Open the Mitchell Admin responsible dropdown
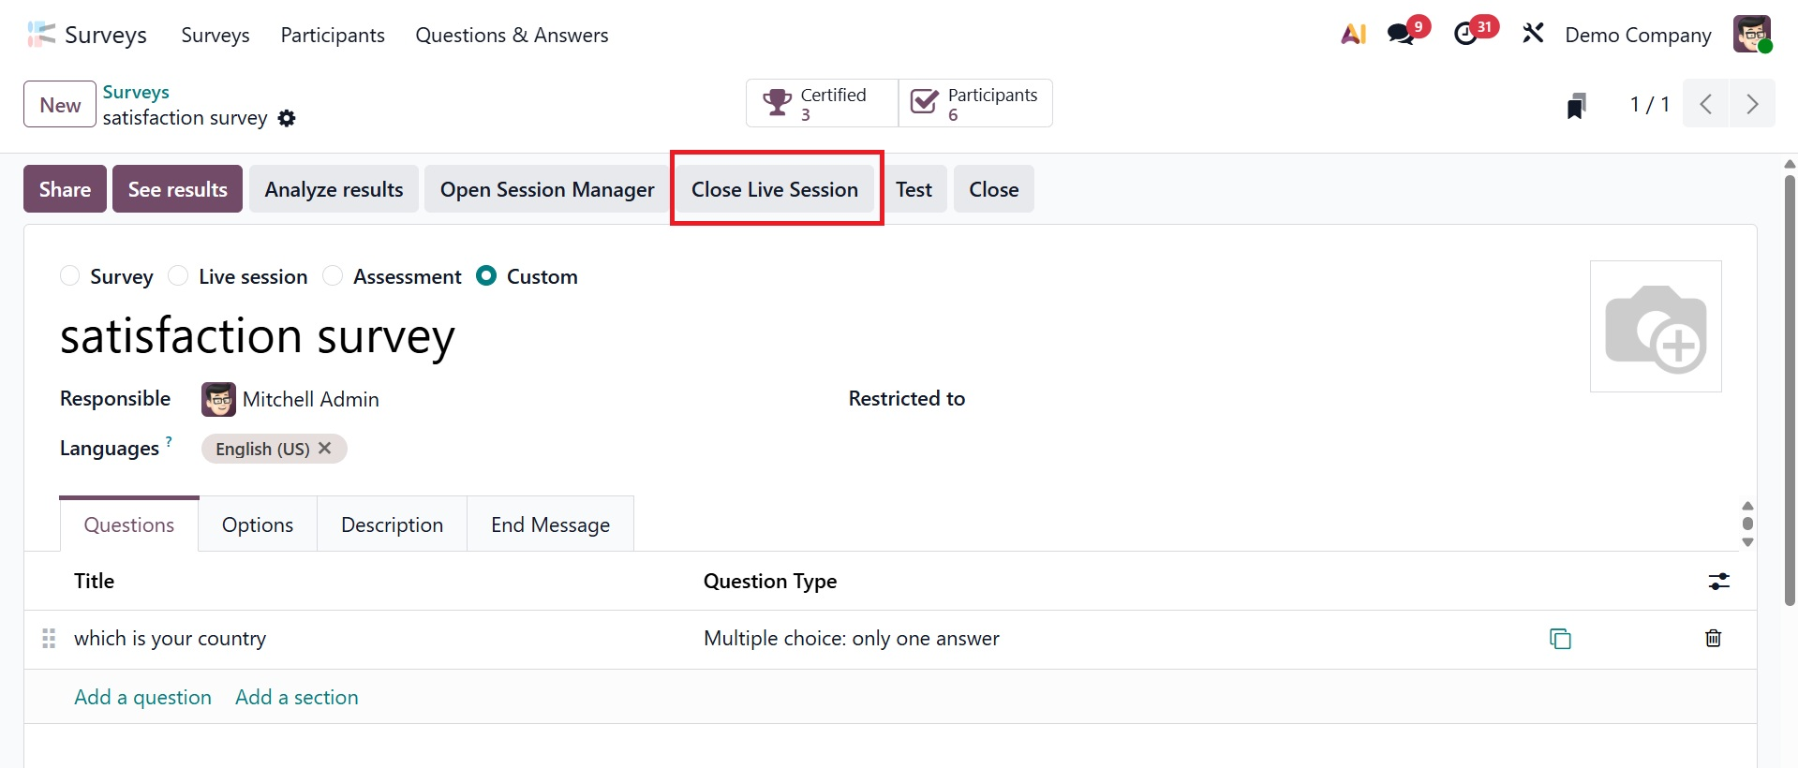The image size is (1798, 768). 311,400
